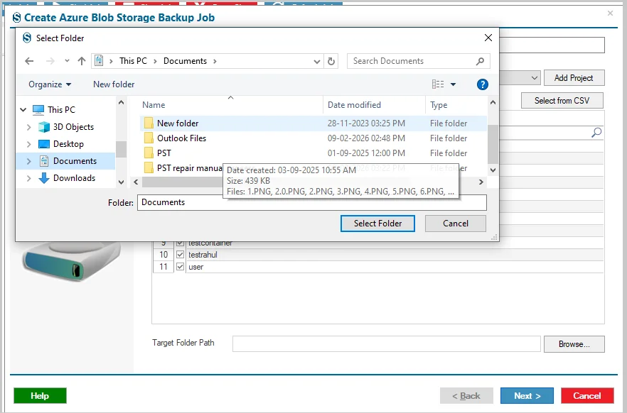This screenshot has height=413, width=627.
Task: Select the New folder folder row
Action: coord(313,123)
